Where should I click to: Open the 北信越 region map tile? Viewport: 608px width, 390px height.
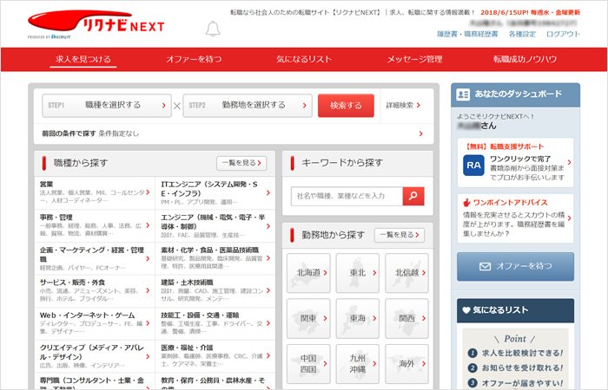pyautogui.click(x=406, y=273)
